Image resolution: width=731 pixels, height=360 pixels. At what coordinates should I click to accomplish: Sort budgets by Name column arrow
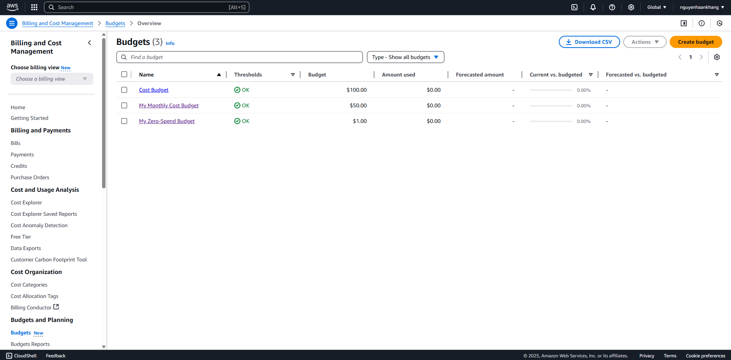click(219, 75)
